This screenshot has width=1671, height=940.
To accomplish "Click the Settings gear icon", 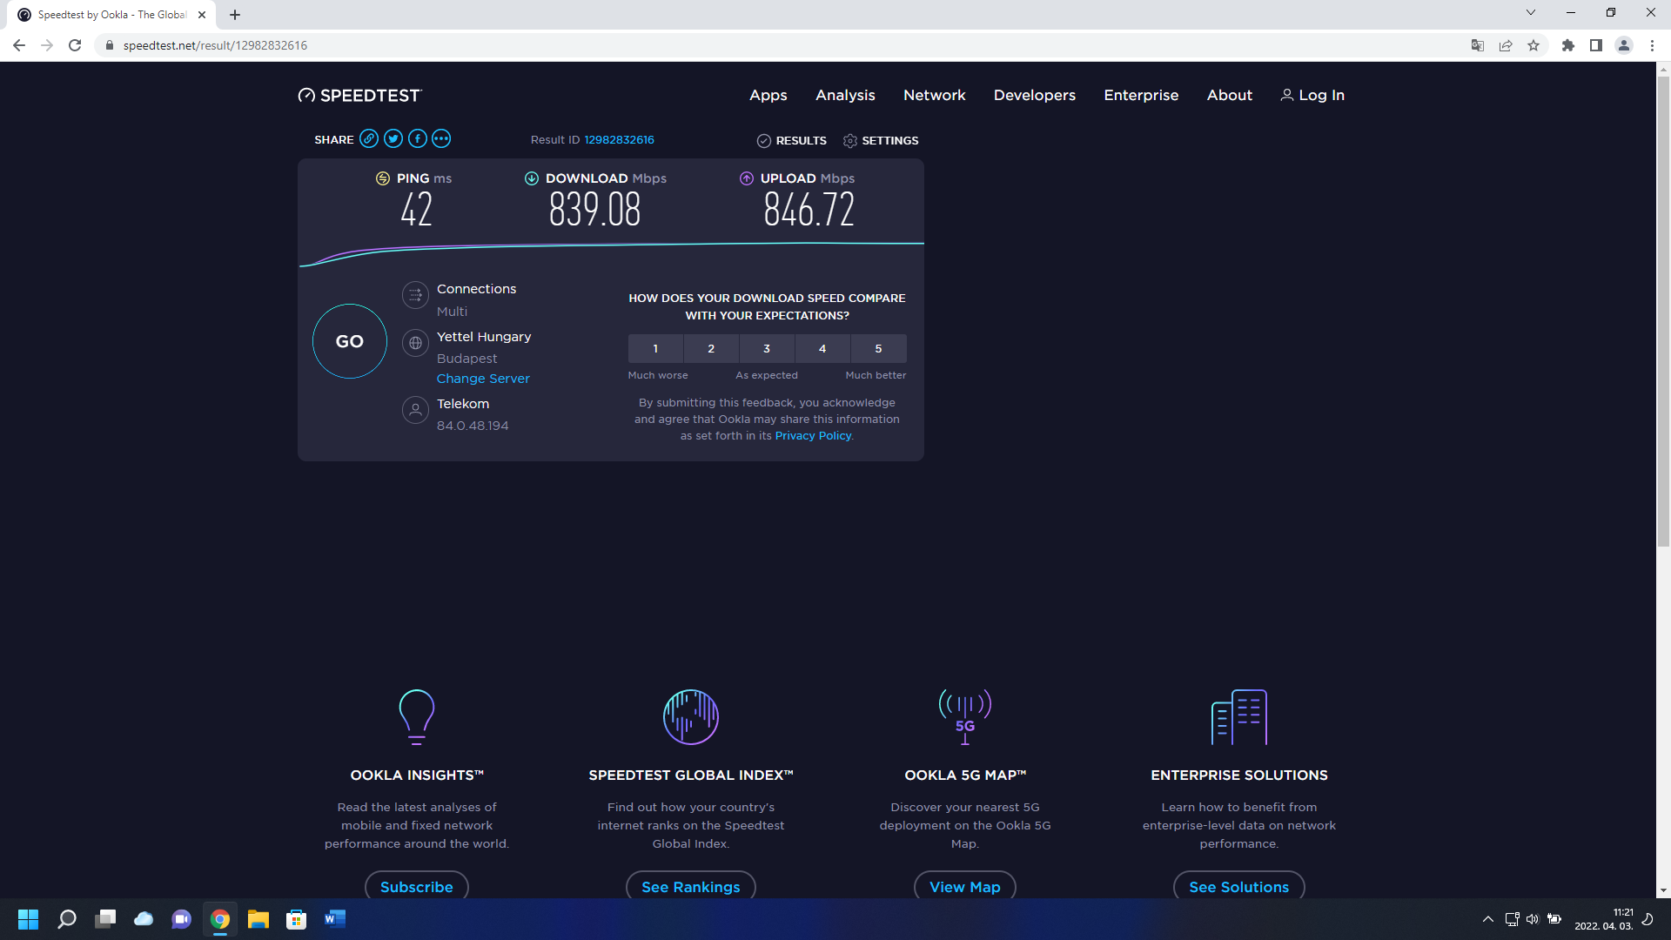I will coord(850,140).
